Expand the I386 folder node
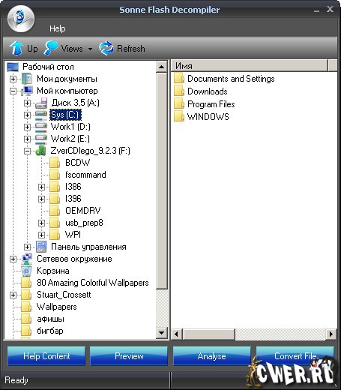 pyautogui.click(x=41, y=187)
